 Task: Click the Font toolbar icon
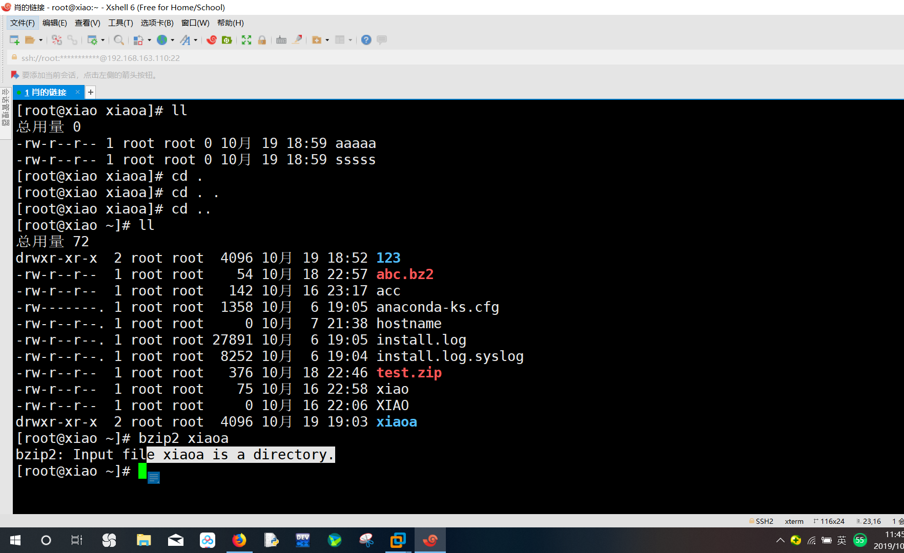(x=185, y=40)
